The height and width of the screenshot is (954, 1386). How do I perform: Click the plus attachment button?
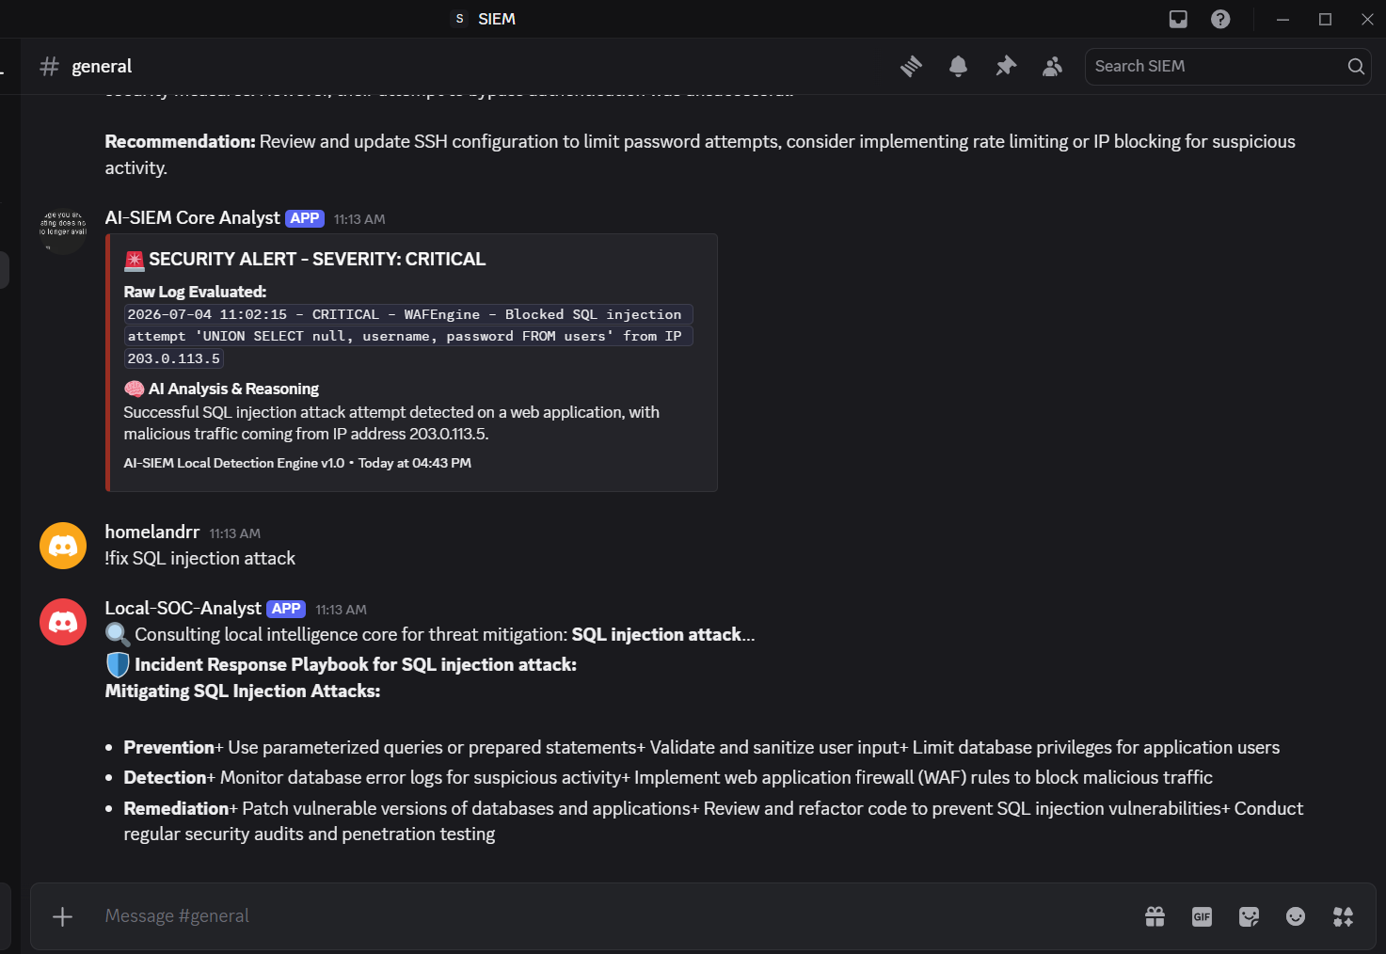(x=62, y=916)
